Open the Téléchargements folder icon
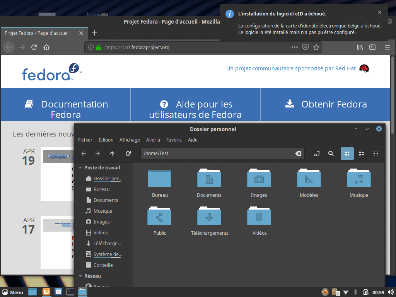 pyautogui.click(x=209, y=216)
